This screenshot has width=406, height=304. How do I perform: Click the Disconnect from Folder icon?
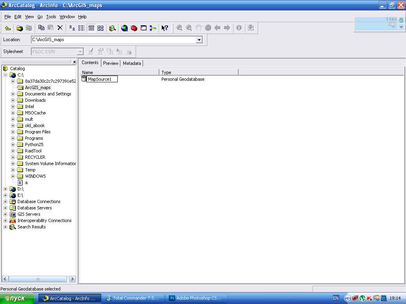[29, 28]
